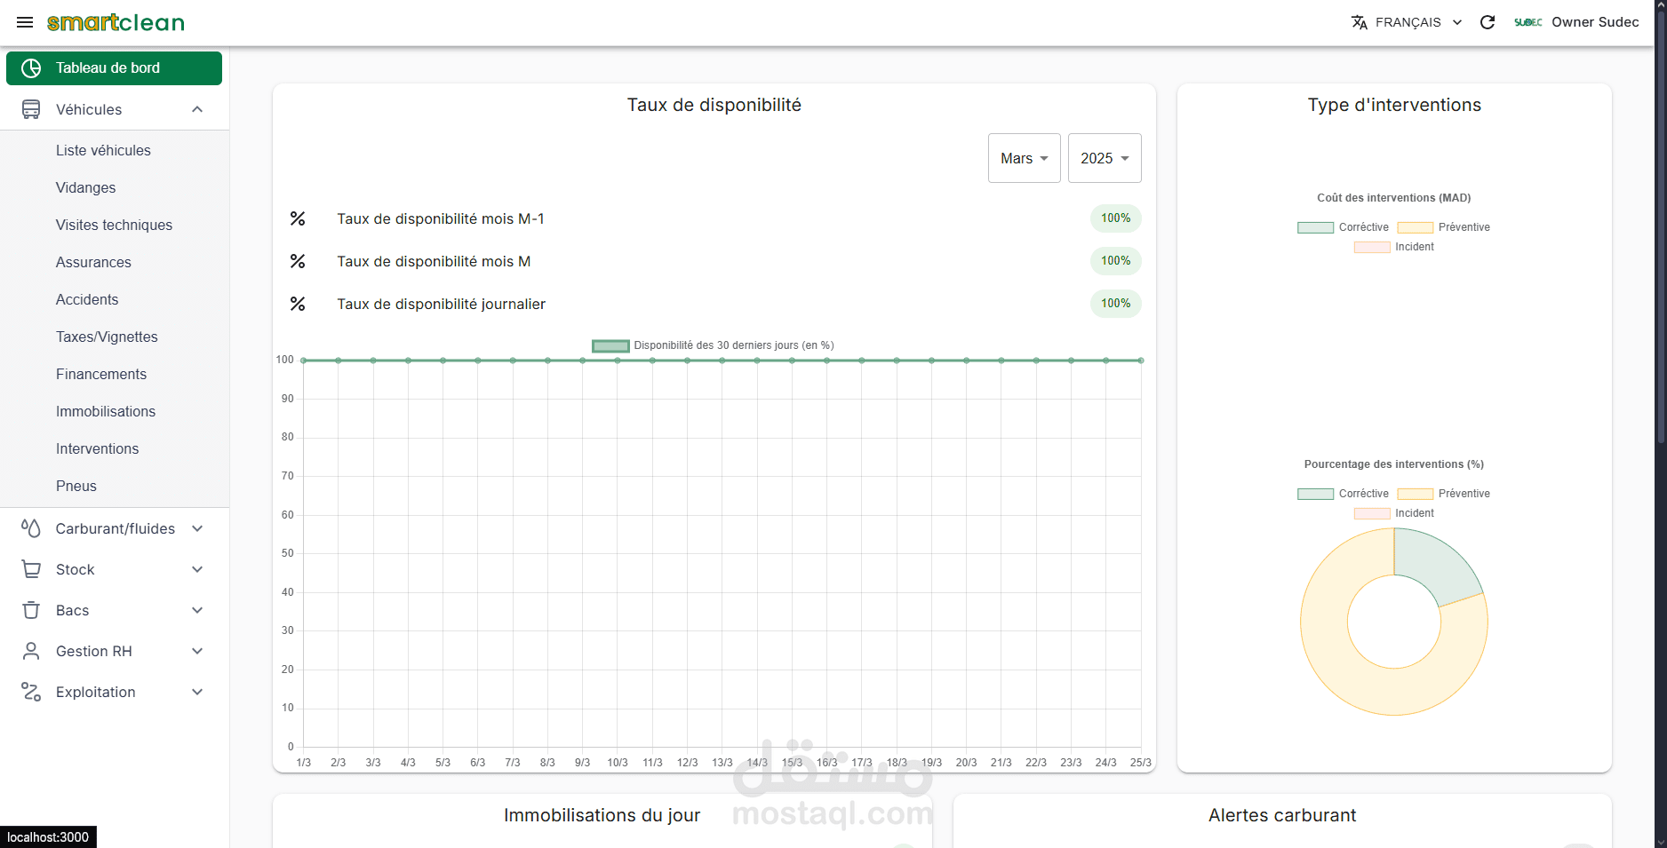Viewport: 1667px width, 848px height.
Task: Click Owner Sudec account name
Action: point(1595,22)
